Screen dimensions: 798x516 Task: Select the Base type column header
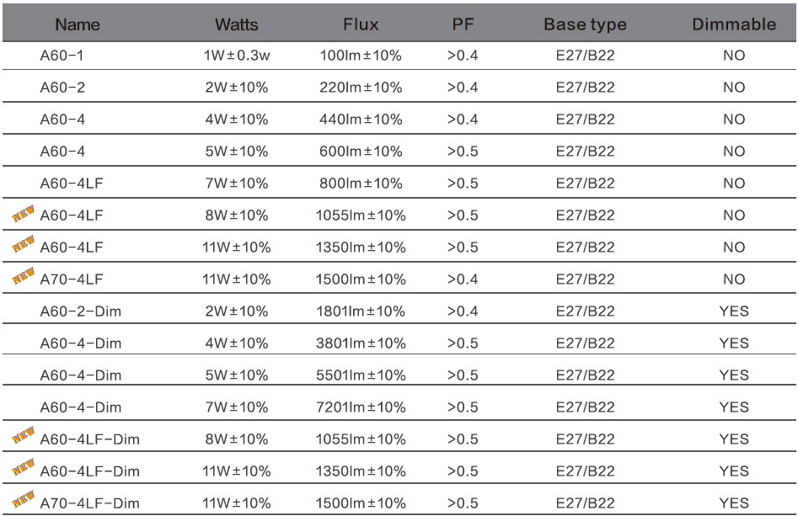pyautogui.click(x=585, y=24)
